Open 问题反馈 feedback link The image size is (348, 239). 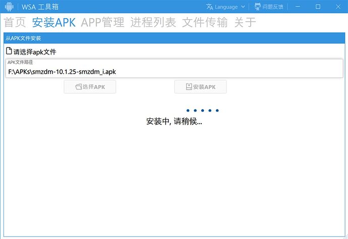[x=273, y=7]
